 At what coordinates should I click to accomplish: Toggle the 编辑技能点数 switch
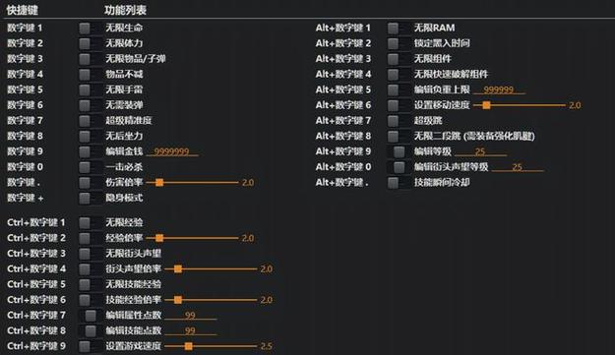pos(90,330)
